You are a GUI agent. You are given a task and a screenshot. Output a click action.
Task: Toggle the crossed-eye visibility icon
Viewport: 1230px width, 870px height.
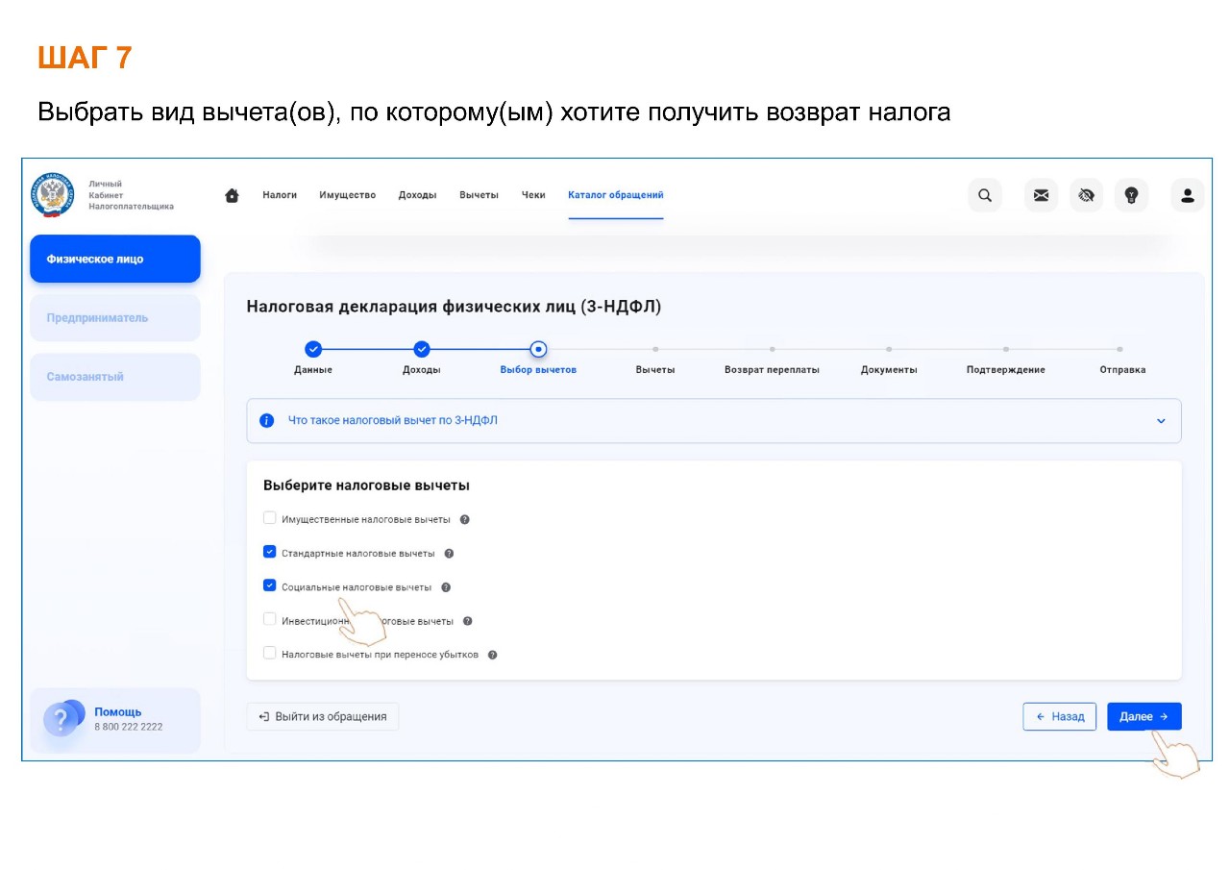tap(1086, 195)
